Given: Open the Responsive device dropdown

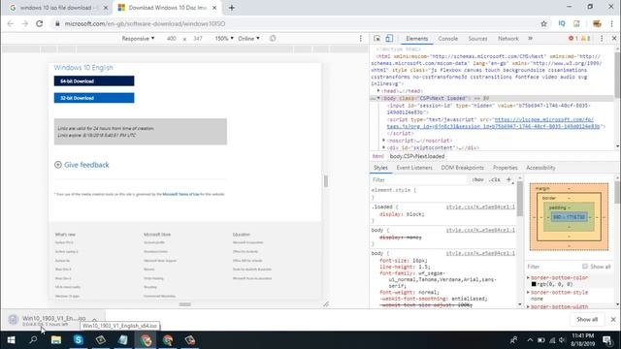Looking at the screenshot, I should click(x=138, y=39).
